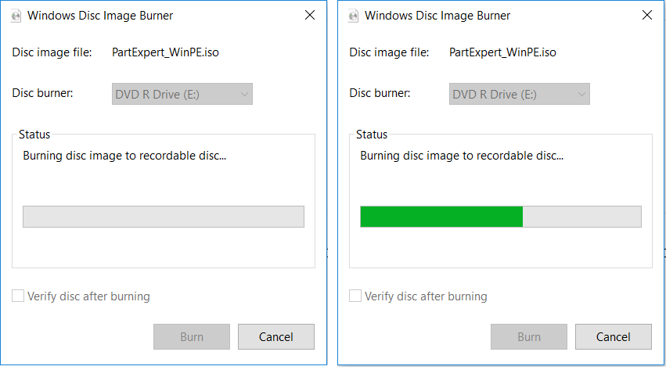Screen dimensions: 666x377
Task: Click the empty progress bar in left window
Action: [164, 217]
